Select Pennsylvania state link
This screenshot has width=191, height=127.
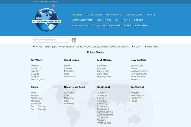point(104,77)
